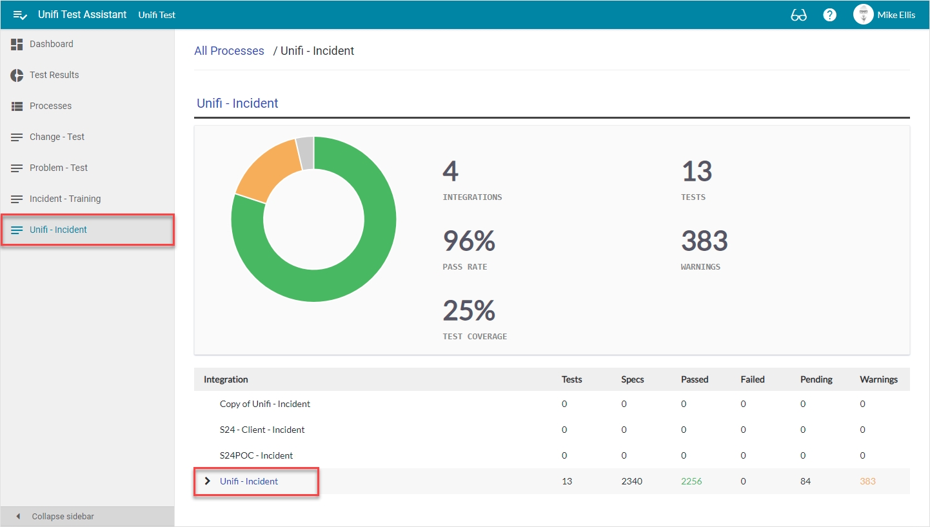This screenshot has height=527, width=930.
Task: Click the Dashboard grid icon in sidebar
Action: 17,44
